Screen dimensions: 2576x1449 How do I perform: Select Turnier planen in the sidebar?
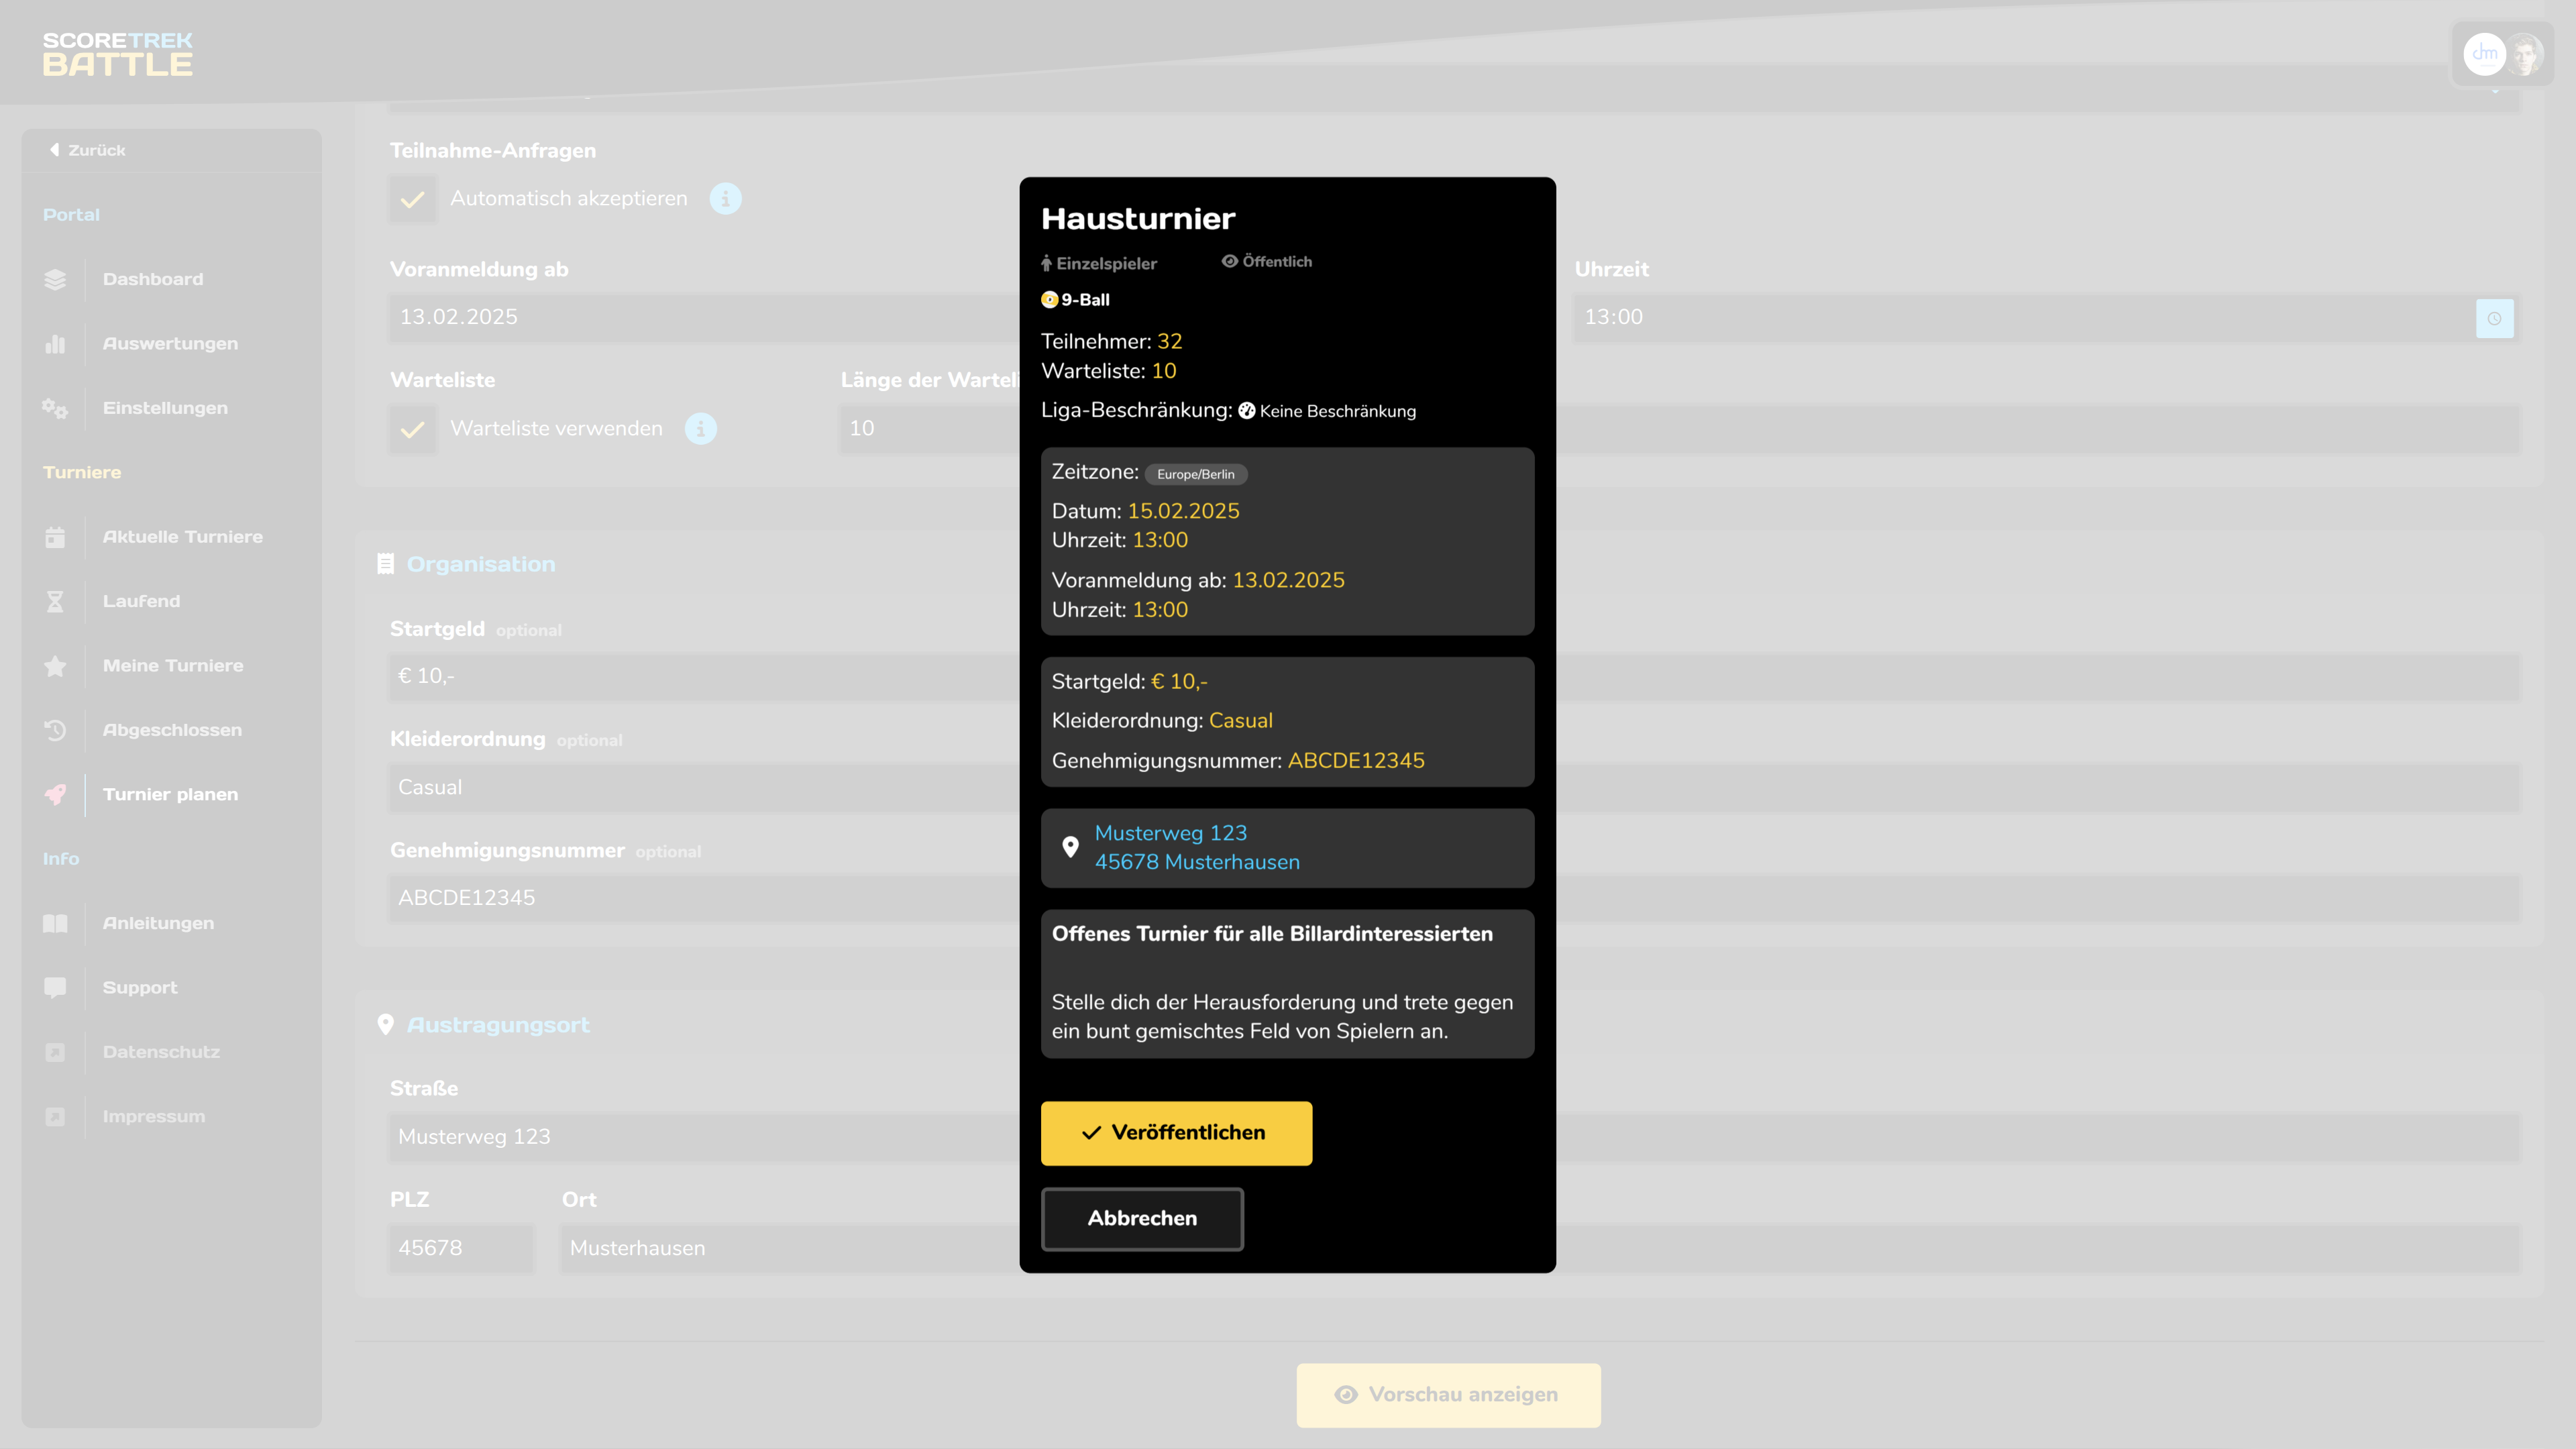pyautogui.click(x=170, y=794)
